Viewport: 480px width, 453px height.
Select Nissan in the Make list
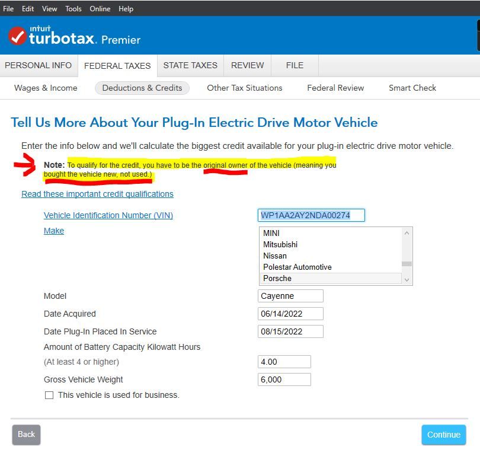pos(331,256)
